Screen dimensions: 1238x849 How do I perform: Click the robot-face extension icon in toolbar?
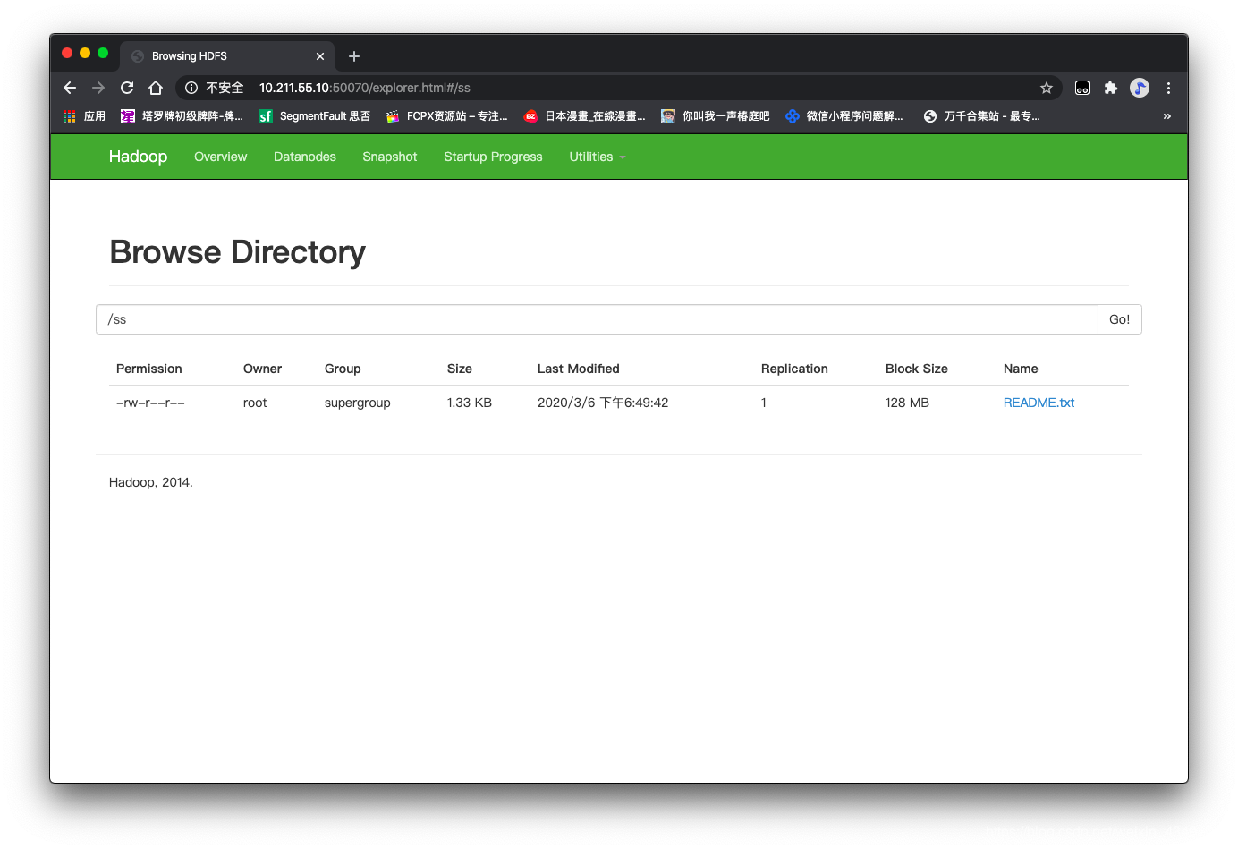coord(1082,88)
